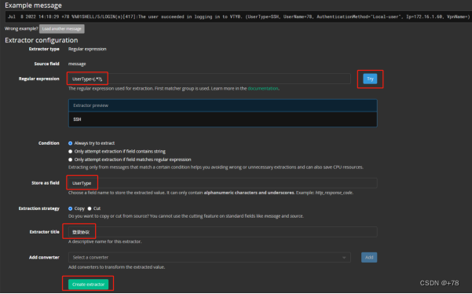
Task: Click the Extractor type value Regular expression
Action: click(x=87, y=49)
